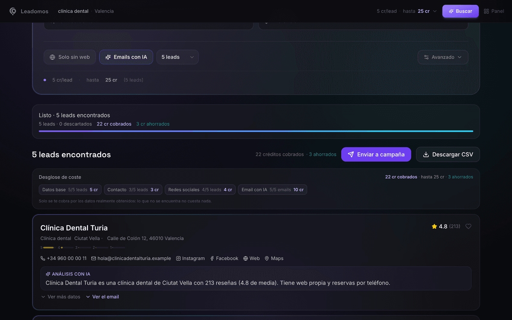Viewport: 512px width, 320px height.
Task: Click the search progress bar
Action: coord(256,131)
